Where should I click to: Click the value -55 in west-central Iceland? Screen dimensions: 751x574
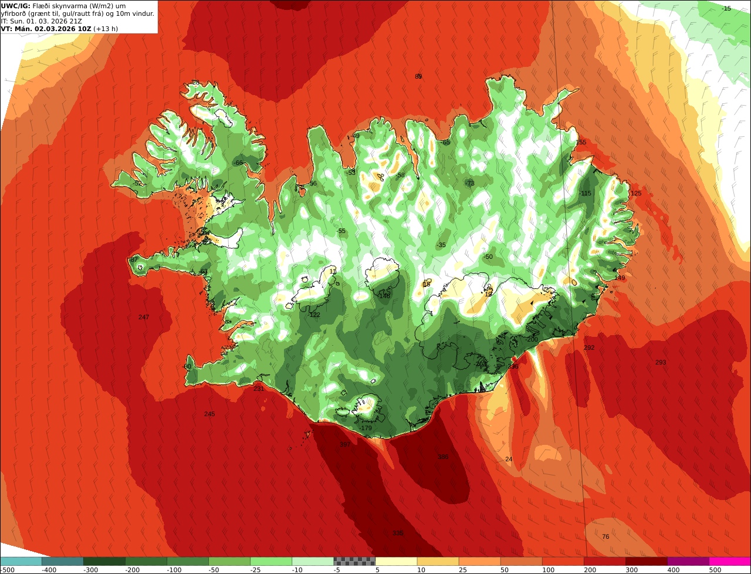pos(341,231)
